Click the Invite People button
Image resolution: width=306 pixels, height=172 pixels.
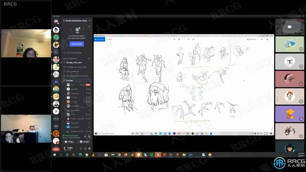76,44
